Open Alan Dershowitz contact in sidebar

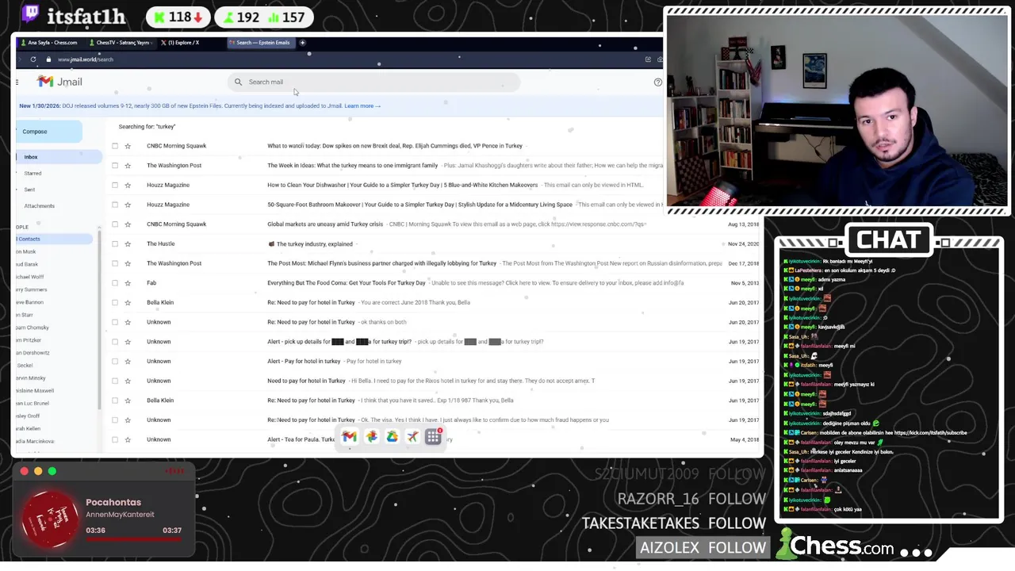(33, 353)
